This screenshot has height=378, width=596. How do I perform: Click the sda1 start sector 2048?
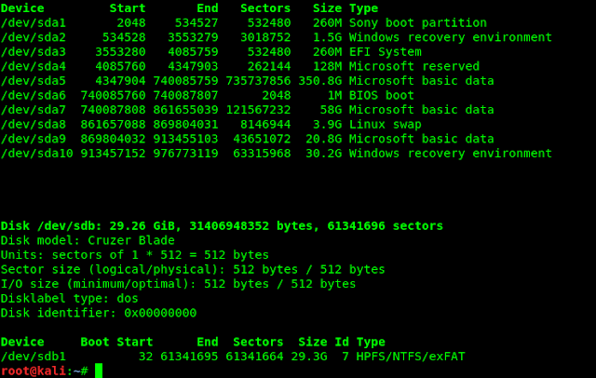pos(131,23)
